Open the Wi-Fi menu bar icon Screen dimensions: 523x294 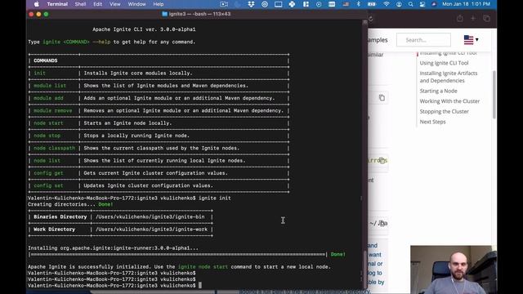[x=387, y=4]
